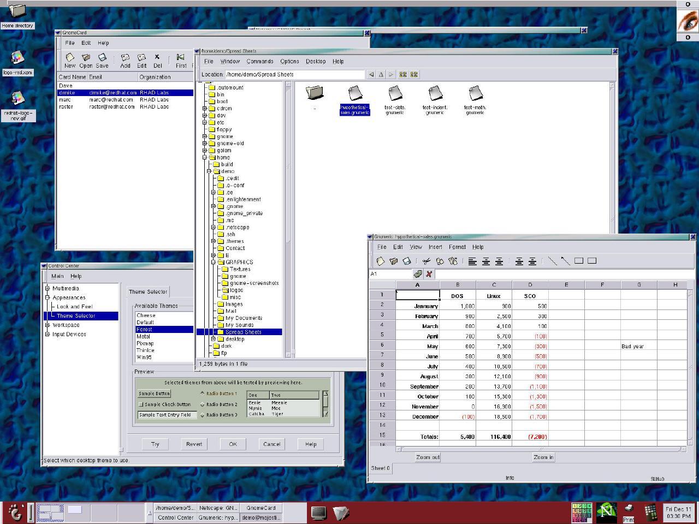699x524 pixels.
Task: Toggle the Sample Check Button checkbox
Action: tap(141, 404)
